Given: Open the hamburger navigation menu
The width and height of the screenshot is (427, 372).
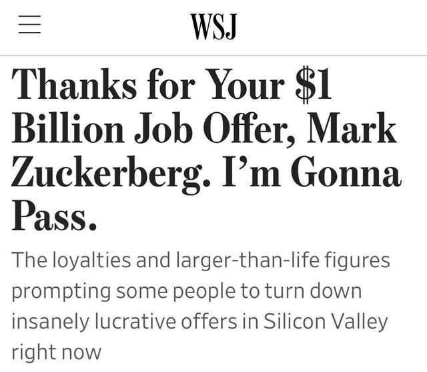Looking at the screenshot, I should (x=30, y=26).
